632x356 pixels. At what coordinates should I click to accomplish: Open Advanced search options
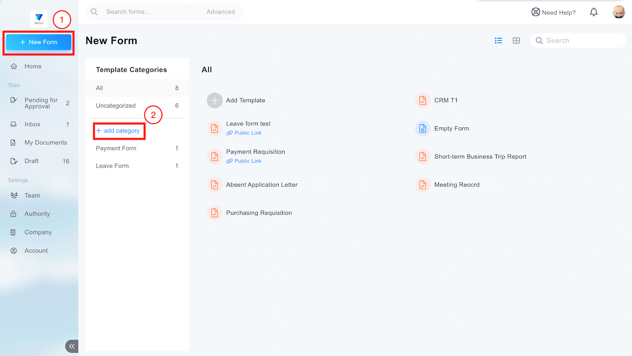click(220, 12)
